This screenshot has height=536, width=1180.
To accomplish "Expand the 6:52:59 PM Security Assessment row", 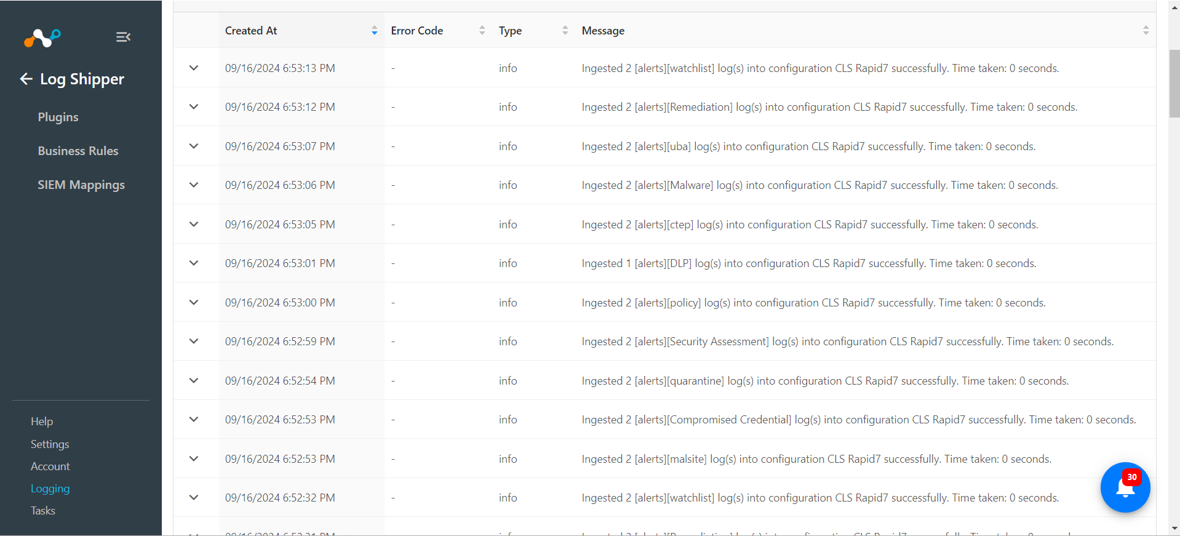I will (x=194, y=341).
